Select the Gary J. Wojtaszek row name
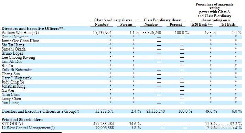 pos(17,78)
